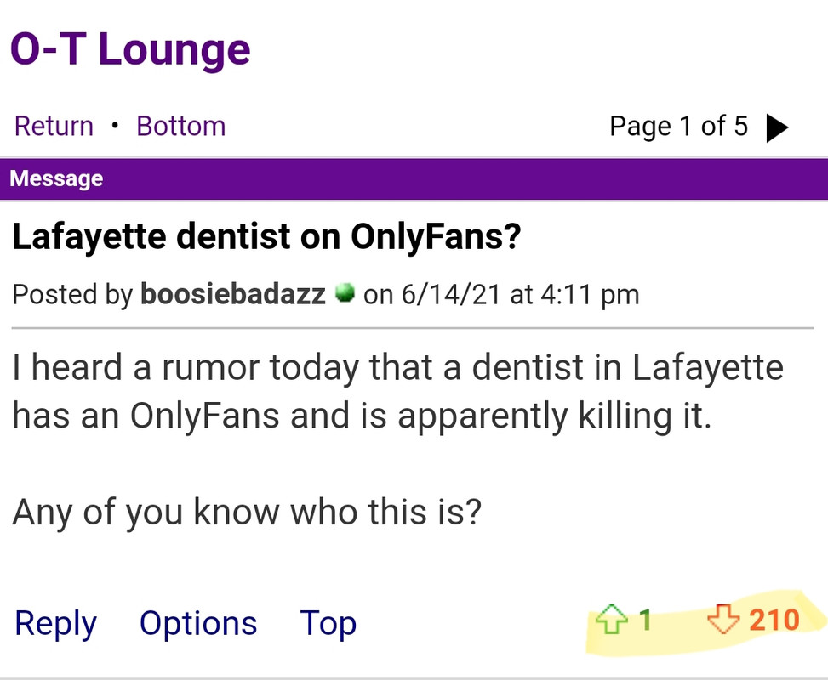
Task: Open the O-T Lounge board heading
Action: point(130,48)
